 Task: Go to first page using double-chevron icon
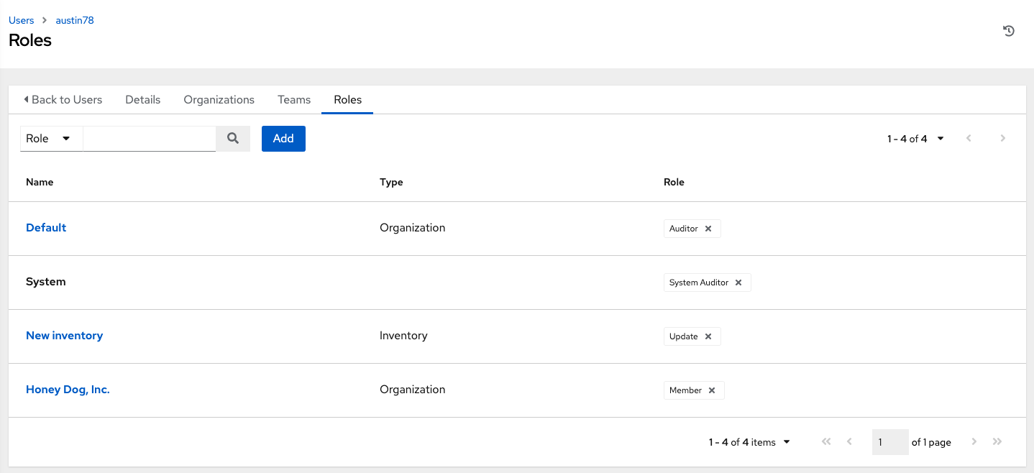point(826,442)
